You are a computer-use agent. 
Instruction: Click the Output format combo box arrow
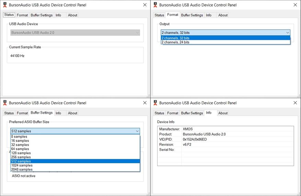[288, 33]
